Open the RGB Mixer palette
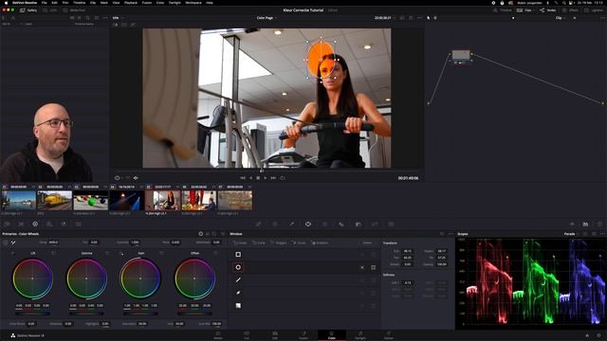This screenshot has height=341, width=607. pos(64,224)
